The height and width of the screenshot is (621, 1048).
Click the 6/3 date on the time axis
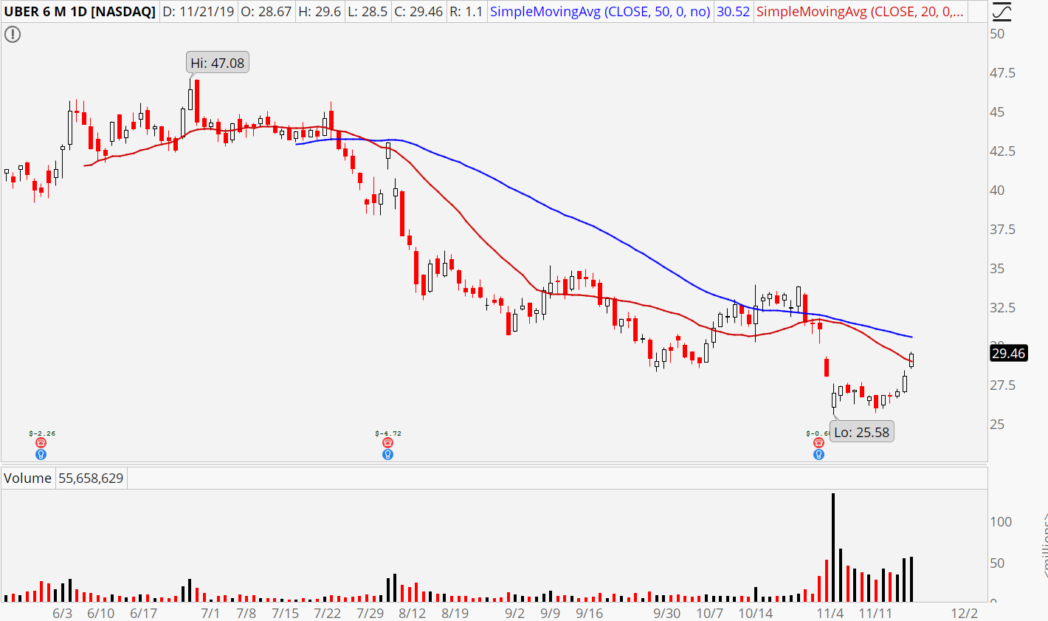tap(63, 614)
